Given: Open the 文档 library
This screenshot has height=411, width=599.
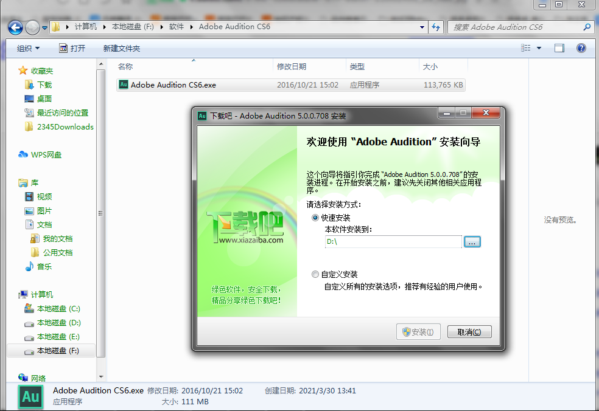Looking at the screenshot, I should [x=38, y=225].
